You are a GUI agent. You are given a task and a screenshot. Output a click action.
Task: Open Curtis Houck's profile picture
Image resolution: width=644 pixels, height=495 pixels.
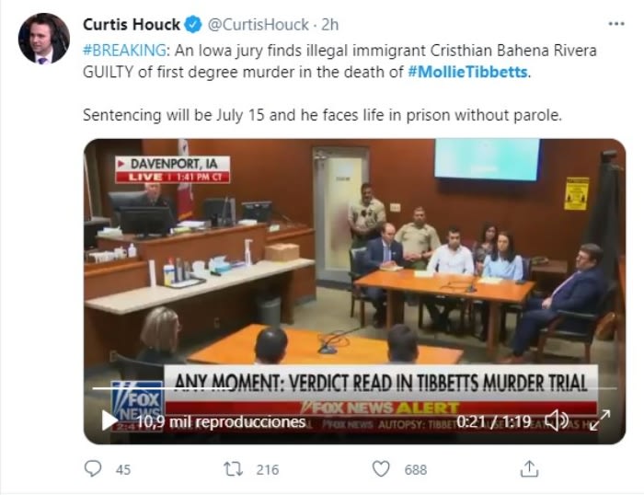tap(44, 39)
